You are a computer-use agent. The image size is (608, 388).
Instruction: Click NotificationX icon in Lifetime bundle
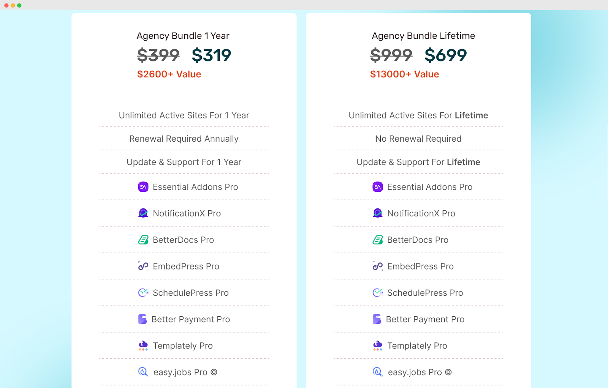point(378,213)
